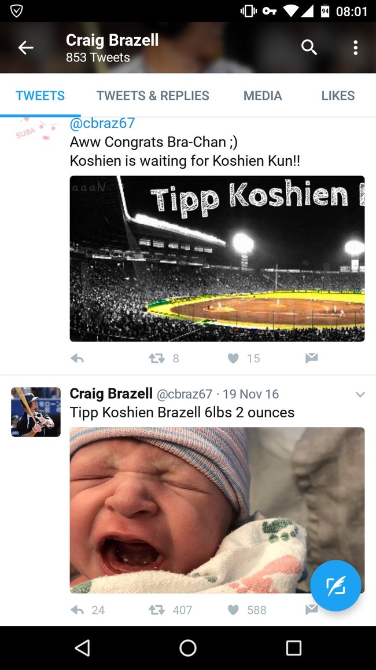Open the Media tab
376x670 pixels.
tap(263, 96)
